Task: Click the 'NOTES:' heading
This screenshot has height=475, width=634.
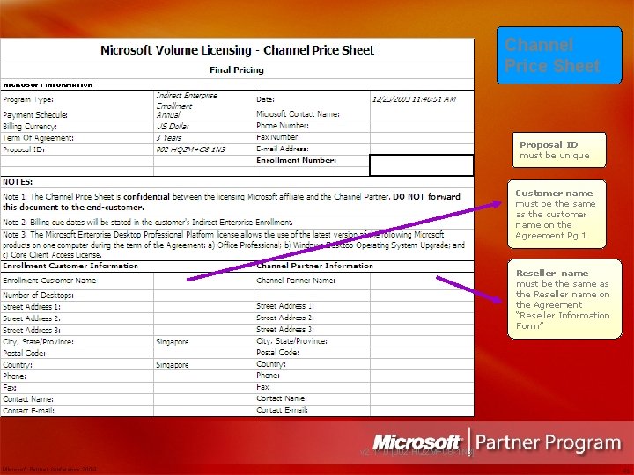Action: point(18,182)
